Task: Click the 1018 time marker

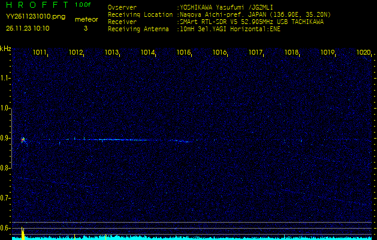Action: coord(291,53)
